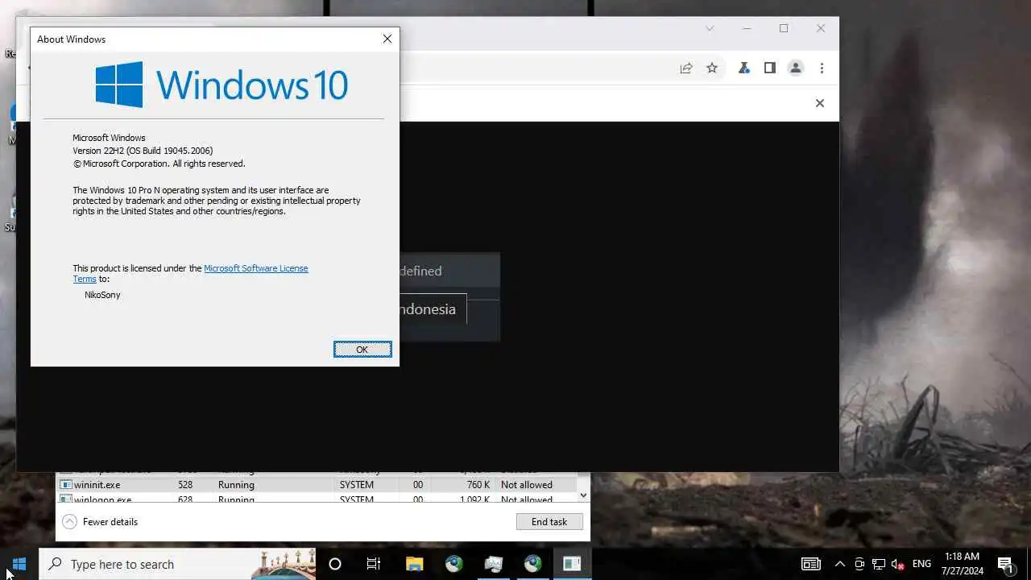Screen dimensions: 1031x580
Task: Click the muted volume tray icon
Action: click(898, 564)
